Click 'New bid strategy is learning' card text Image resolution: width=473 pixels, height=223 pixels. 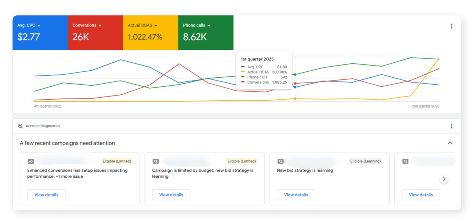click(305, 170)
